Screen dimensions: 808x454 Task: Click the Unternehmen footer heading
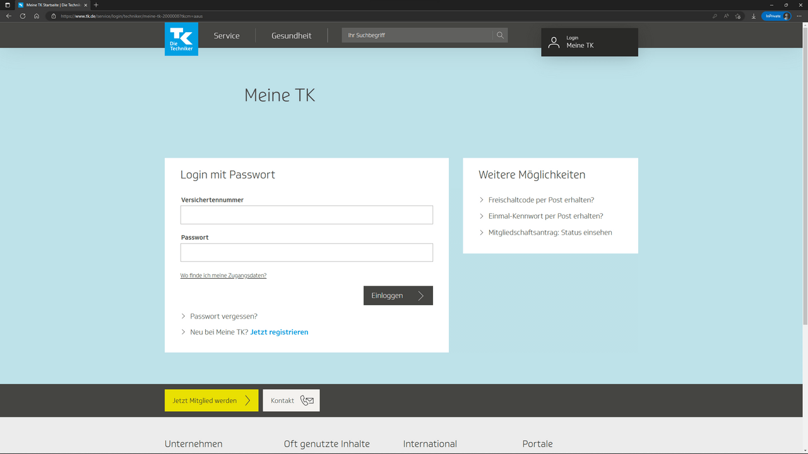[194, 444]
